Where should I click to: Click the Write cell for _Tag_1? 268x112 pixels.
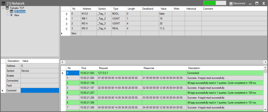tap(178, 14)
